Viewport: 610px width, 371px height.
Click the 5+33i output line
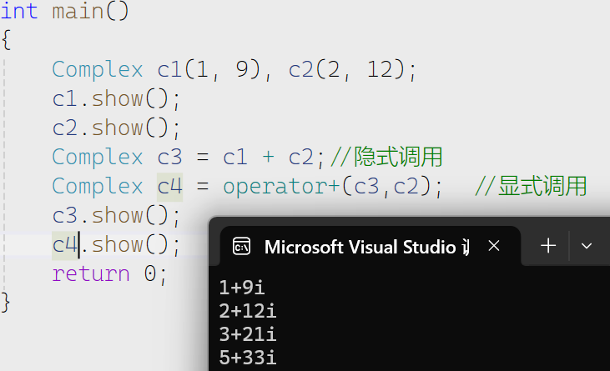point(248,358)
